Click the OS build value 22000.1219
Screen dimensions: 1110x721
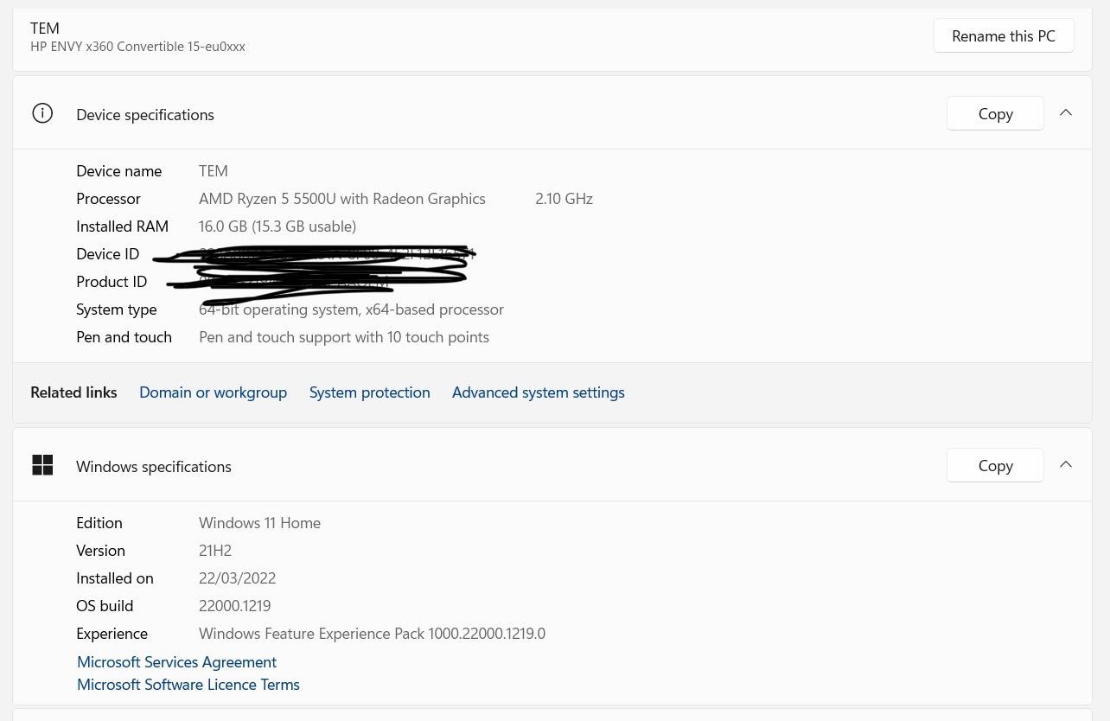point(235,606)
